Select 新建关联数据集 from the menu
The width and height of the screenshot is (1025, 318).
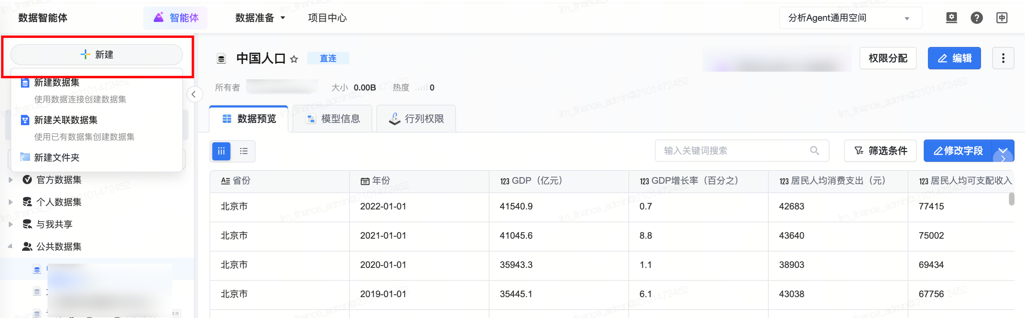coord(66,120)
